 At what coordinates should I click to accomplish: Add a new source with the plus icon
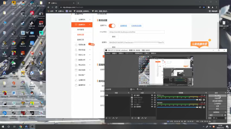click(132, 118)
